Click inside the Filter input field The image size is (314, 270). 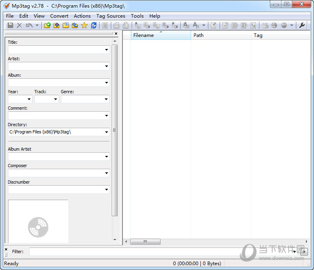click(161, 252)
